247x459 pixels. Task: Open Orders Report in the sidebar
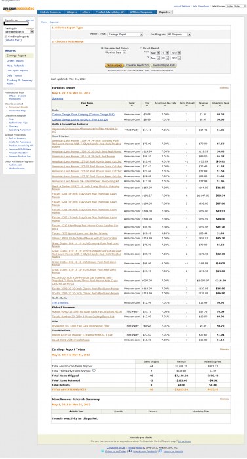[15, 60]
